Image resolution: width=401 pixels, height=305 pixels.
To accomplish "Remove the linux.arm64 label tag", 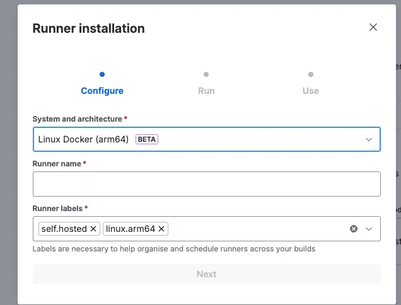I will point(161,229).
